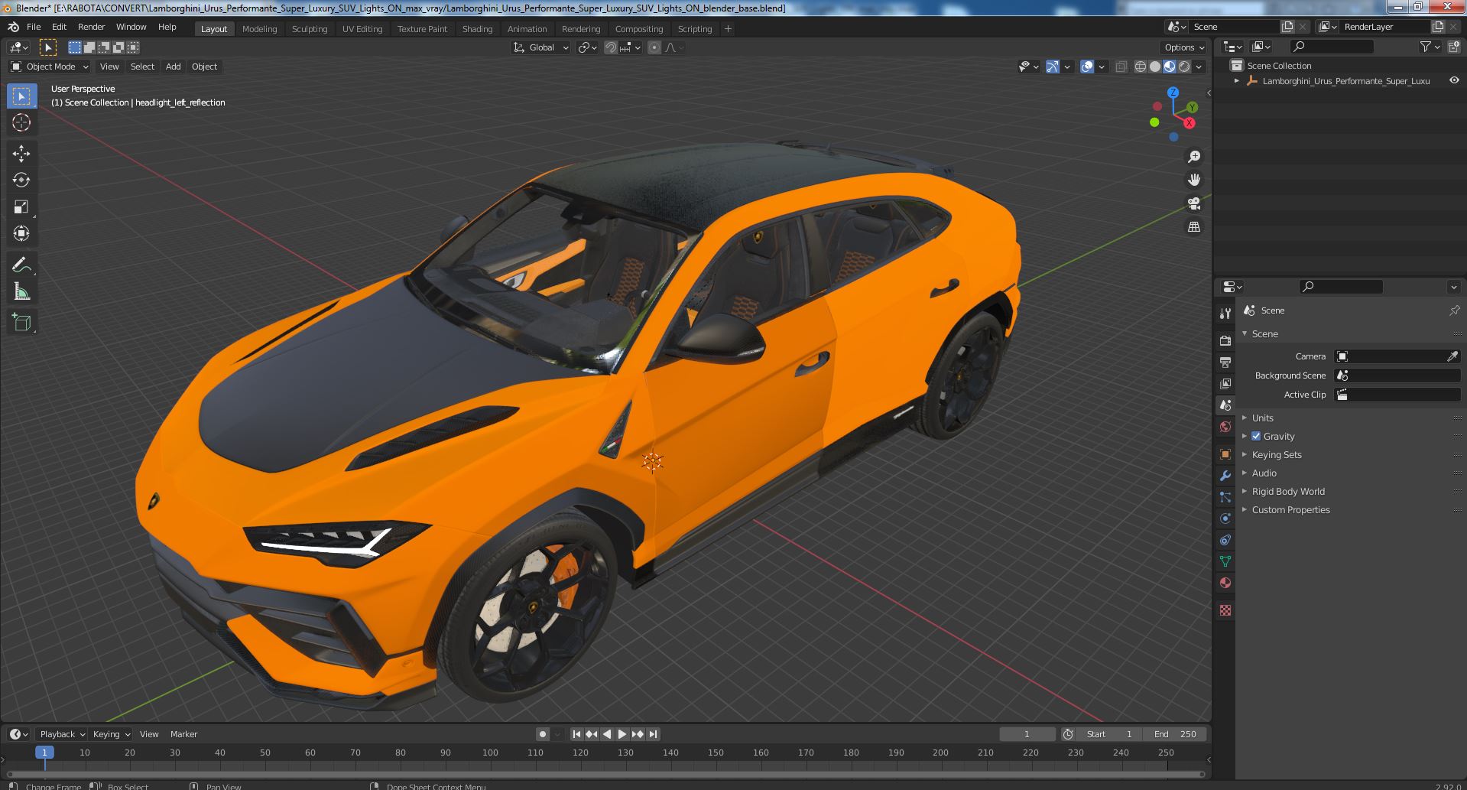Activate the Select Box tool
This screenshot has width=1467, height=790.
tap(21, 96)
